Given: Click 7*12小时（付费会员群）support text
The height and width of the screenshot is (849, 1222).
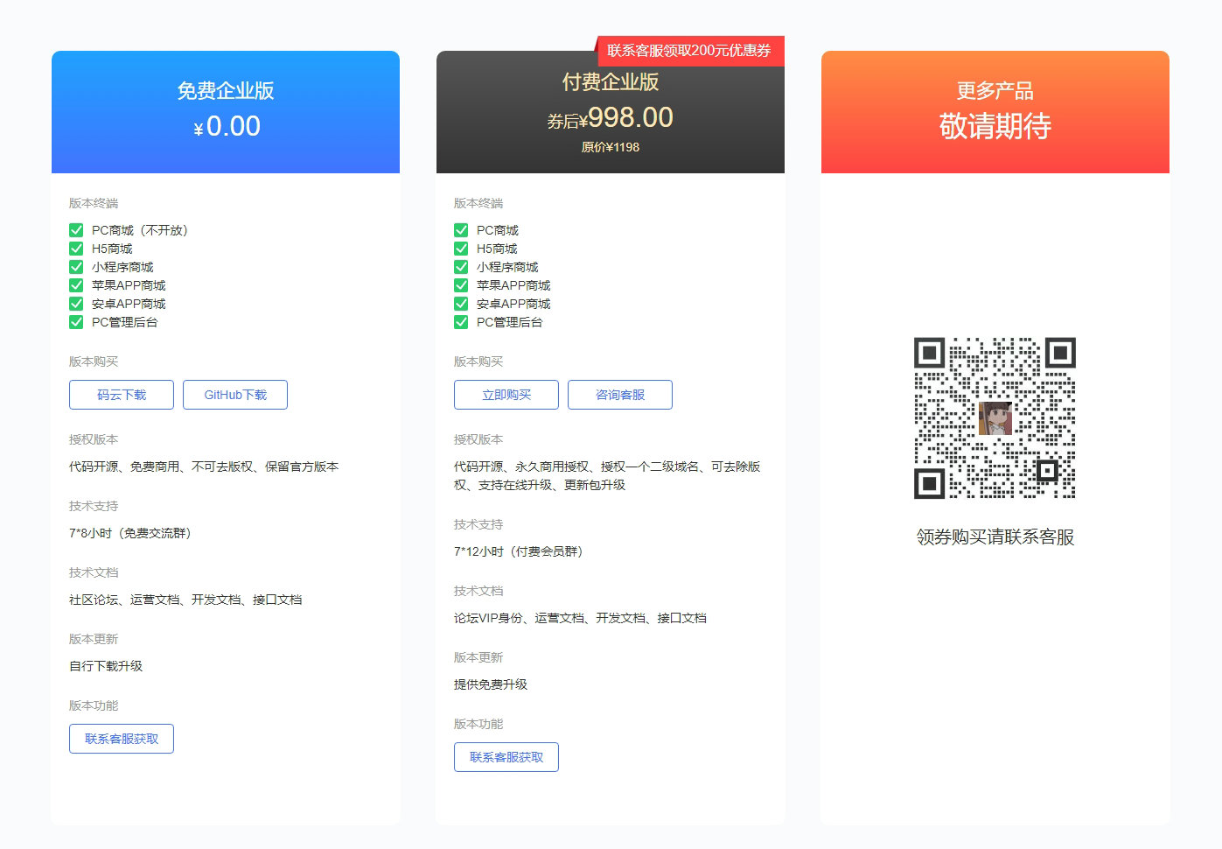Looking at the screenshot, I should pyautogui.click(x=519, y=551).
